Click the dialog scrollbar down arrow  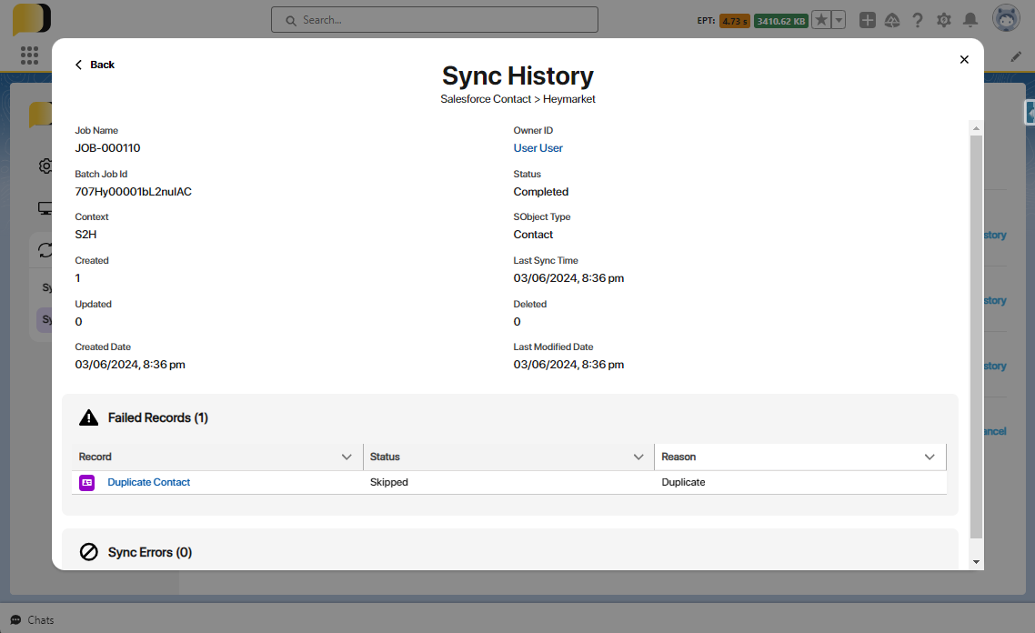[976, 562]
